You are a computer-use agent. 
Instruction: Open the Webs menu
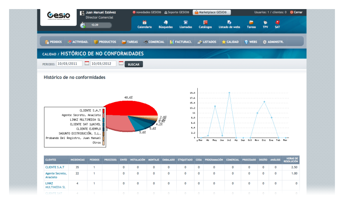[251, 42]
